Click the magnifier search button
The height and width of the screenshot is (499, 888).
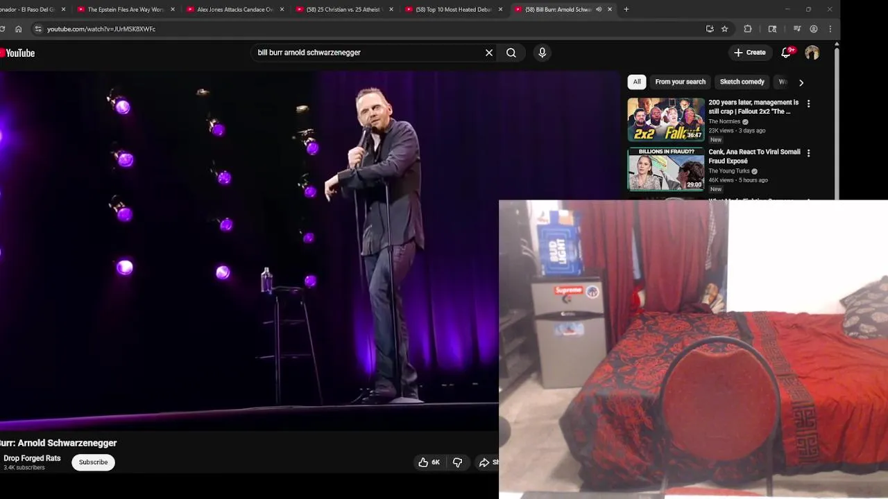point(511,53)
